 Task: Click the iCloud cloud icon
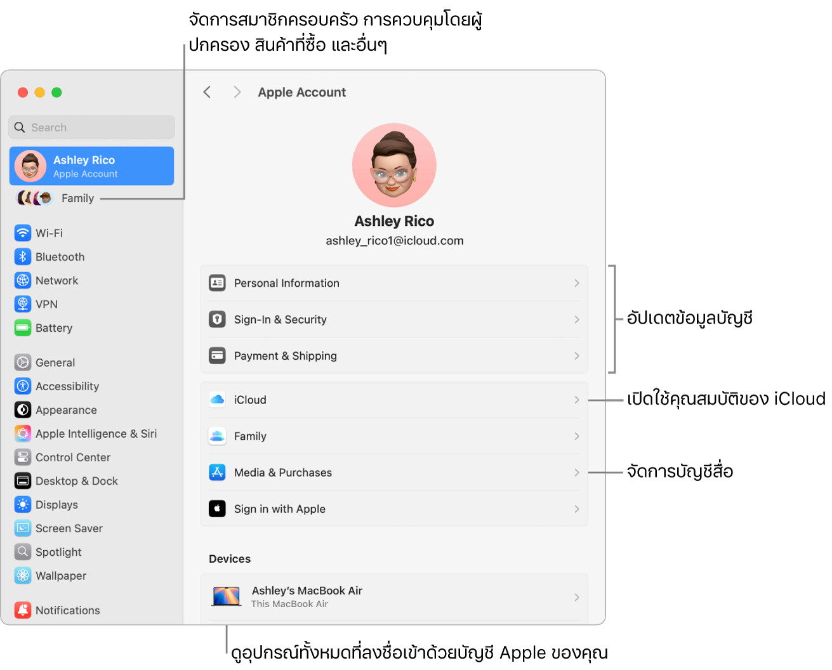[x=217, y=400]
